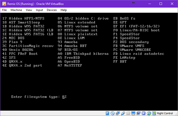
Task: Click the CPU virtualization status icon
Action: coord(144,113)
